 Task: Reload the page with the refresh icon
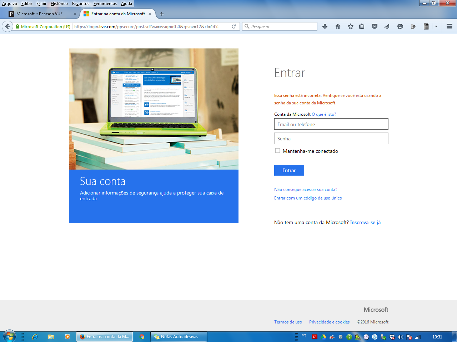(233, 26)
